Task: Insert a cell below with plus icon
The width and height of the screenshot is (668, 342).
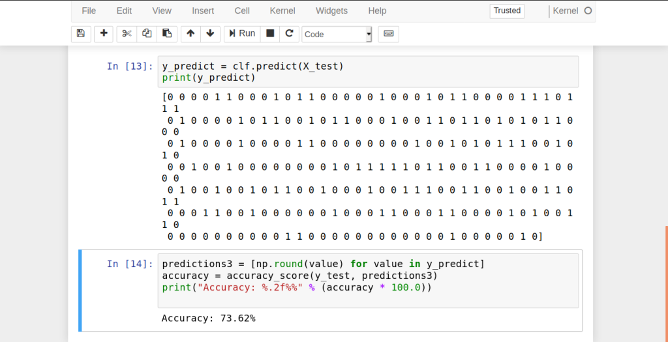Action: pyautogui.click(x=103, y=34)
